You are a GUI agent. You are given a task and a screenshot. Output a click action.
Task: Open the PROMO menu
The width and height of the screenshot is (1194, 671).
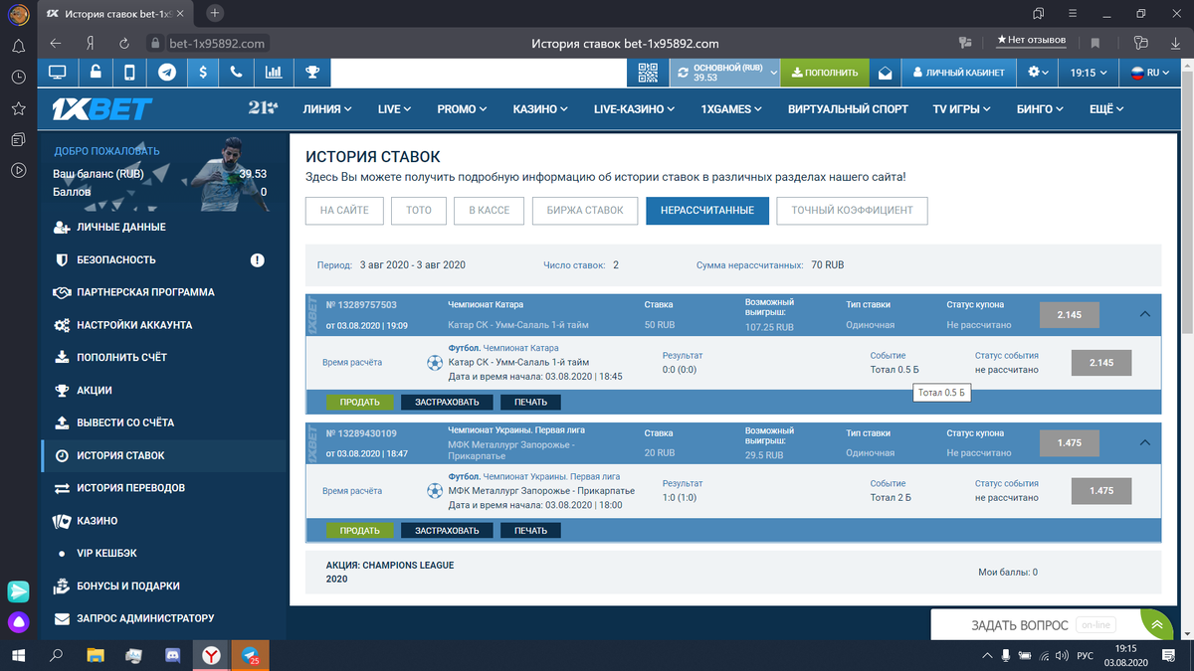point(462,108)
